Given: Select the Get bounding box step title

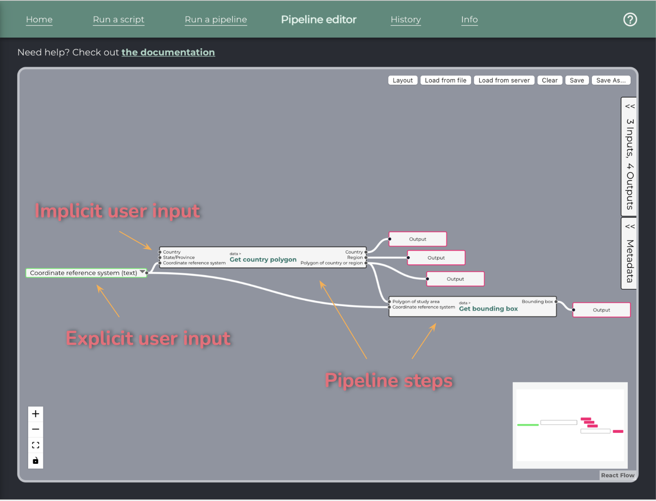Looking at the screenshot, I should click(x=488, y=309).
